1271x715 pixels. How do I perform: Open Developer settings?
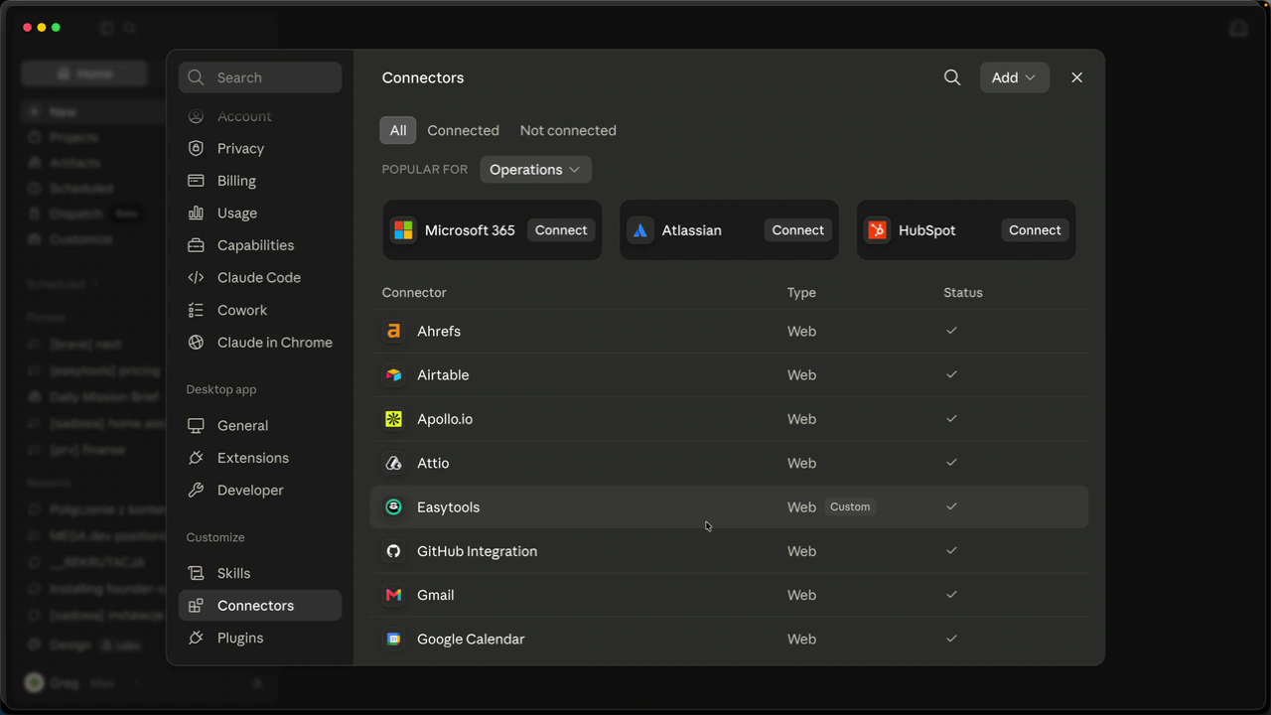tap(260, 490)
